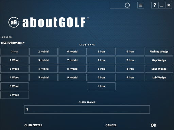
Task: Pick the Pitching Wedge club type
Action: coord(159,51)
